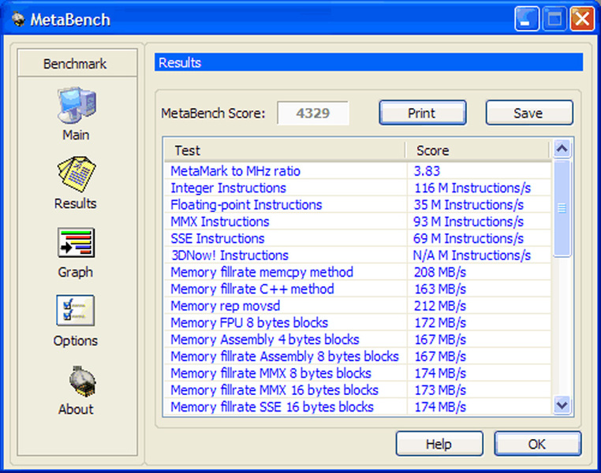Select Memory fillrate SSE 16 bytes blocks

pos(358,407)
